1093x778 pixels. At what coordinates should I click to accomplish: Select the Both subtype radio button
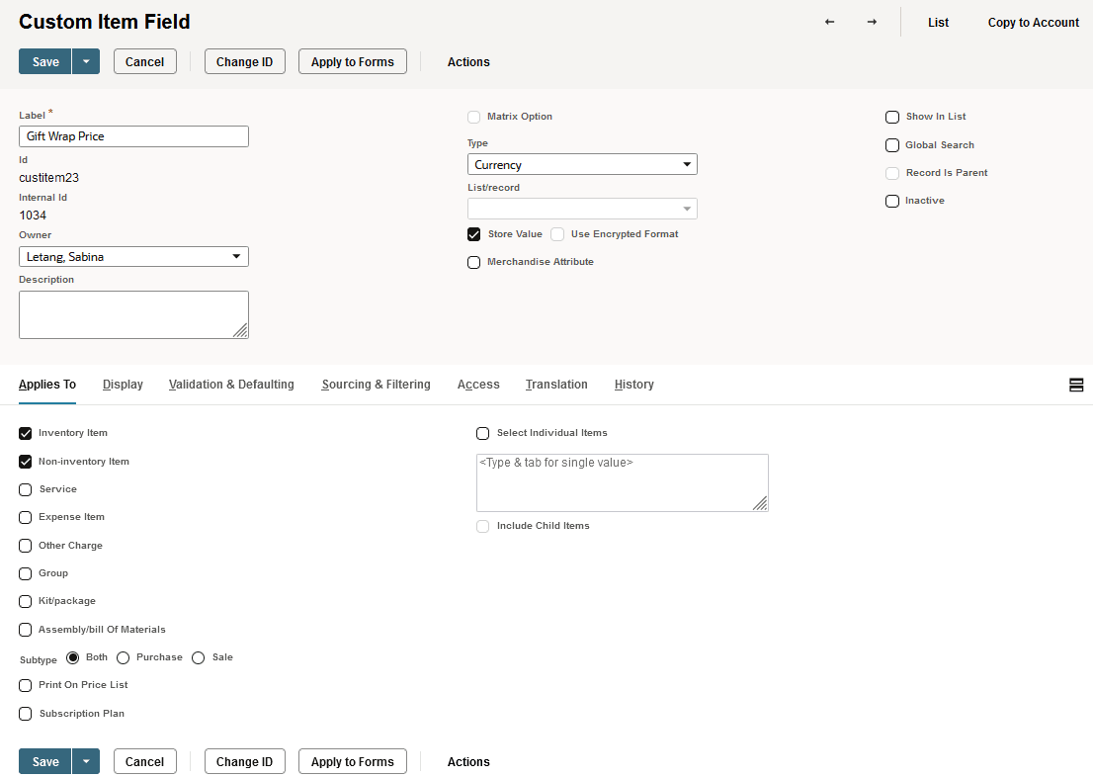pyautogui.click(x=72, y=657)
